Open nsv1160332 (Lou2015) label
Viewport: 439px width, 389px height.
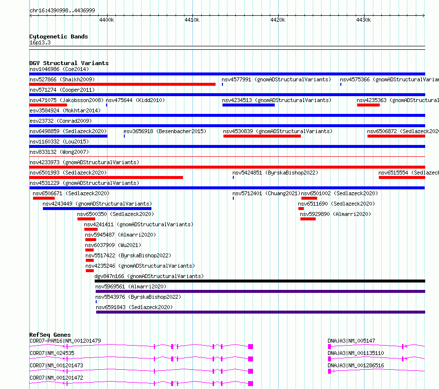59,141
